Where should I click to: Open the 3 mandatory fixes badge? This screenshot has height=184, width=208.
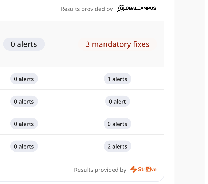pyautogui.click(x=117, y=44)
